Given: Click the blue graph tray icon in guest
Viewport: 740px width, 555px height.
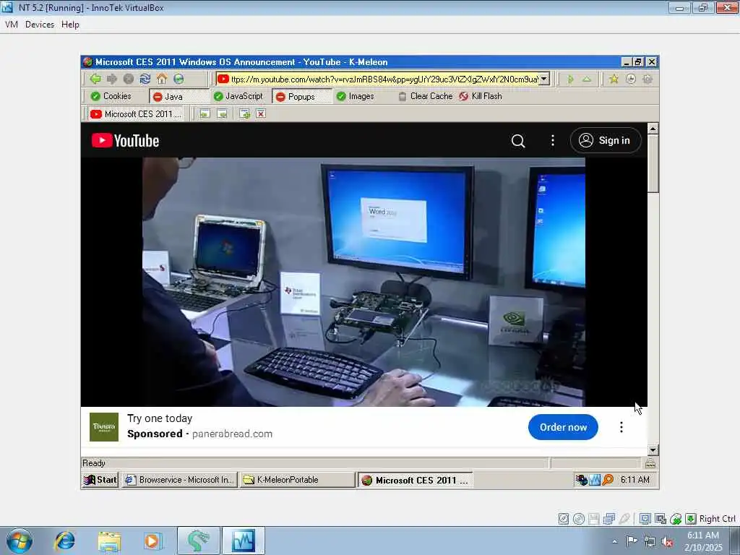Looking at the screenshot, I should pyautogui.click(x=595, y=480).
